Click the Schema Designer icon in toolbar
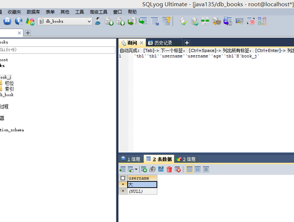The width and height of the screenshot is (294, 222). point(262,21)
